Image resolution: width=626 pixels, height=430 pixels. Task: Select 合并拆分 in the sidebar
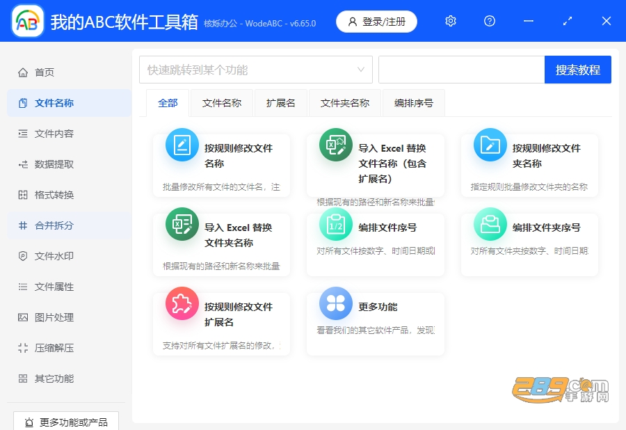click(69, 225)
